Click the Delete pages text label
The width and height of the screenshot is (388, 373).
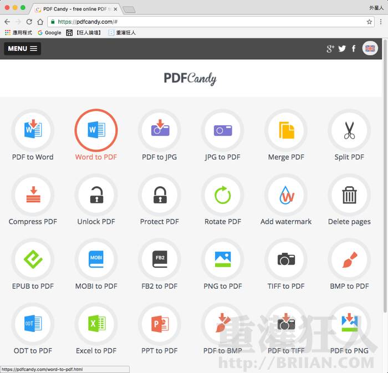pos(349,222)
